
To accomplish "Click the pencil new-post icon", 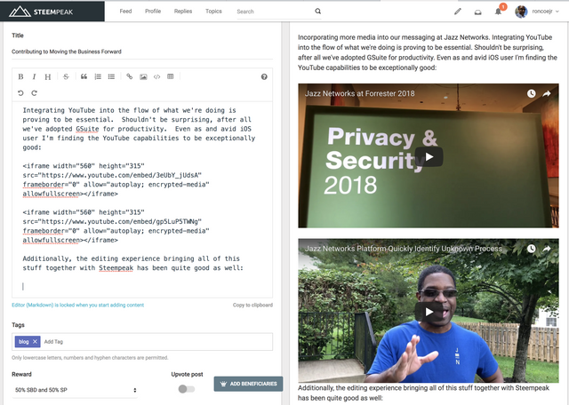I will 458,12.
